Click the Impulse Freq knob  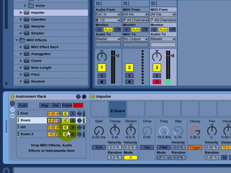pos(164,131)
